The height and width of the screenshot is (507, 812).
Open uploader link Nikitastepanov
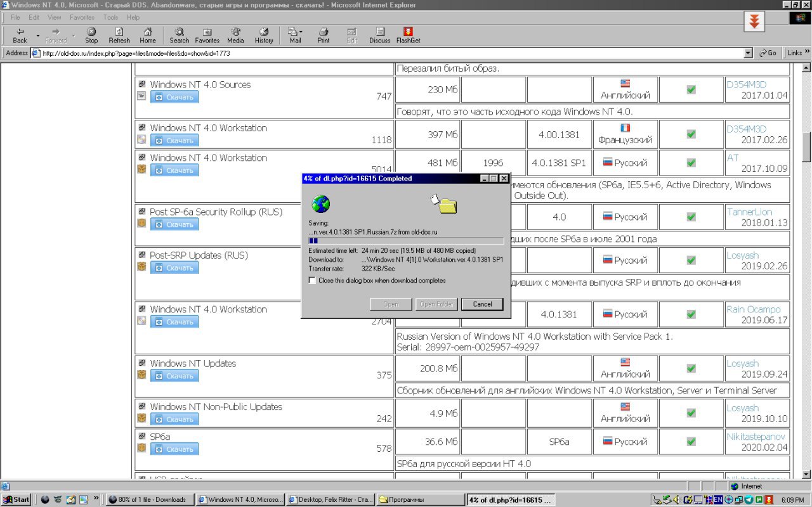pos(756,437)
